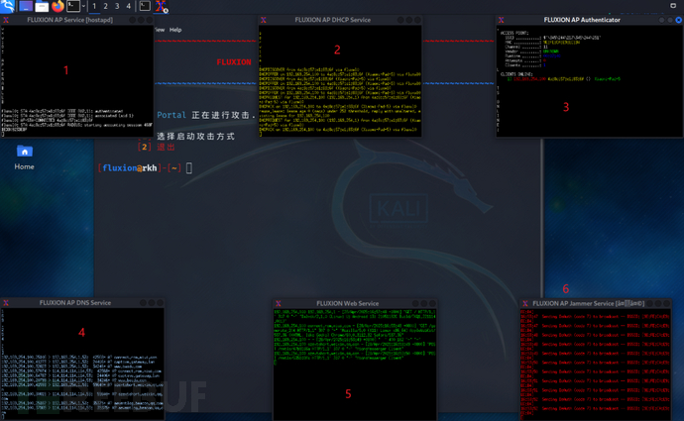Viewport: 684px width, 421px height.
Task: Click the '选择启动攻击方式' text line
Action: tap(196, 137)
